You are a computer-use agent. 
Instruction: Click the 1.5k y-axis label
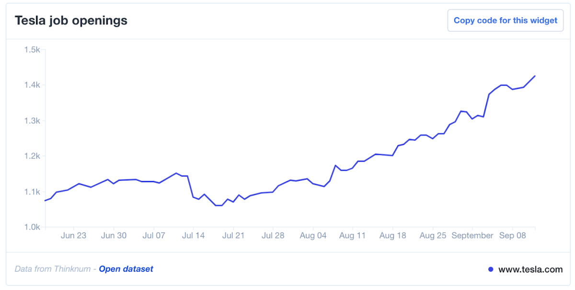point(32,50)
